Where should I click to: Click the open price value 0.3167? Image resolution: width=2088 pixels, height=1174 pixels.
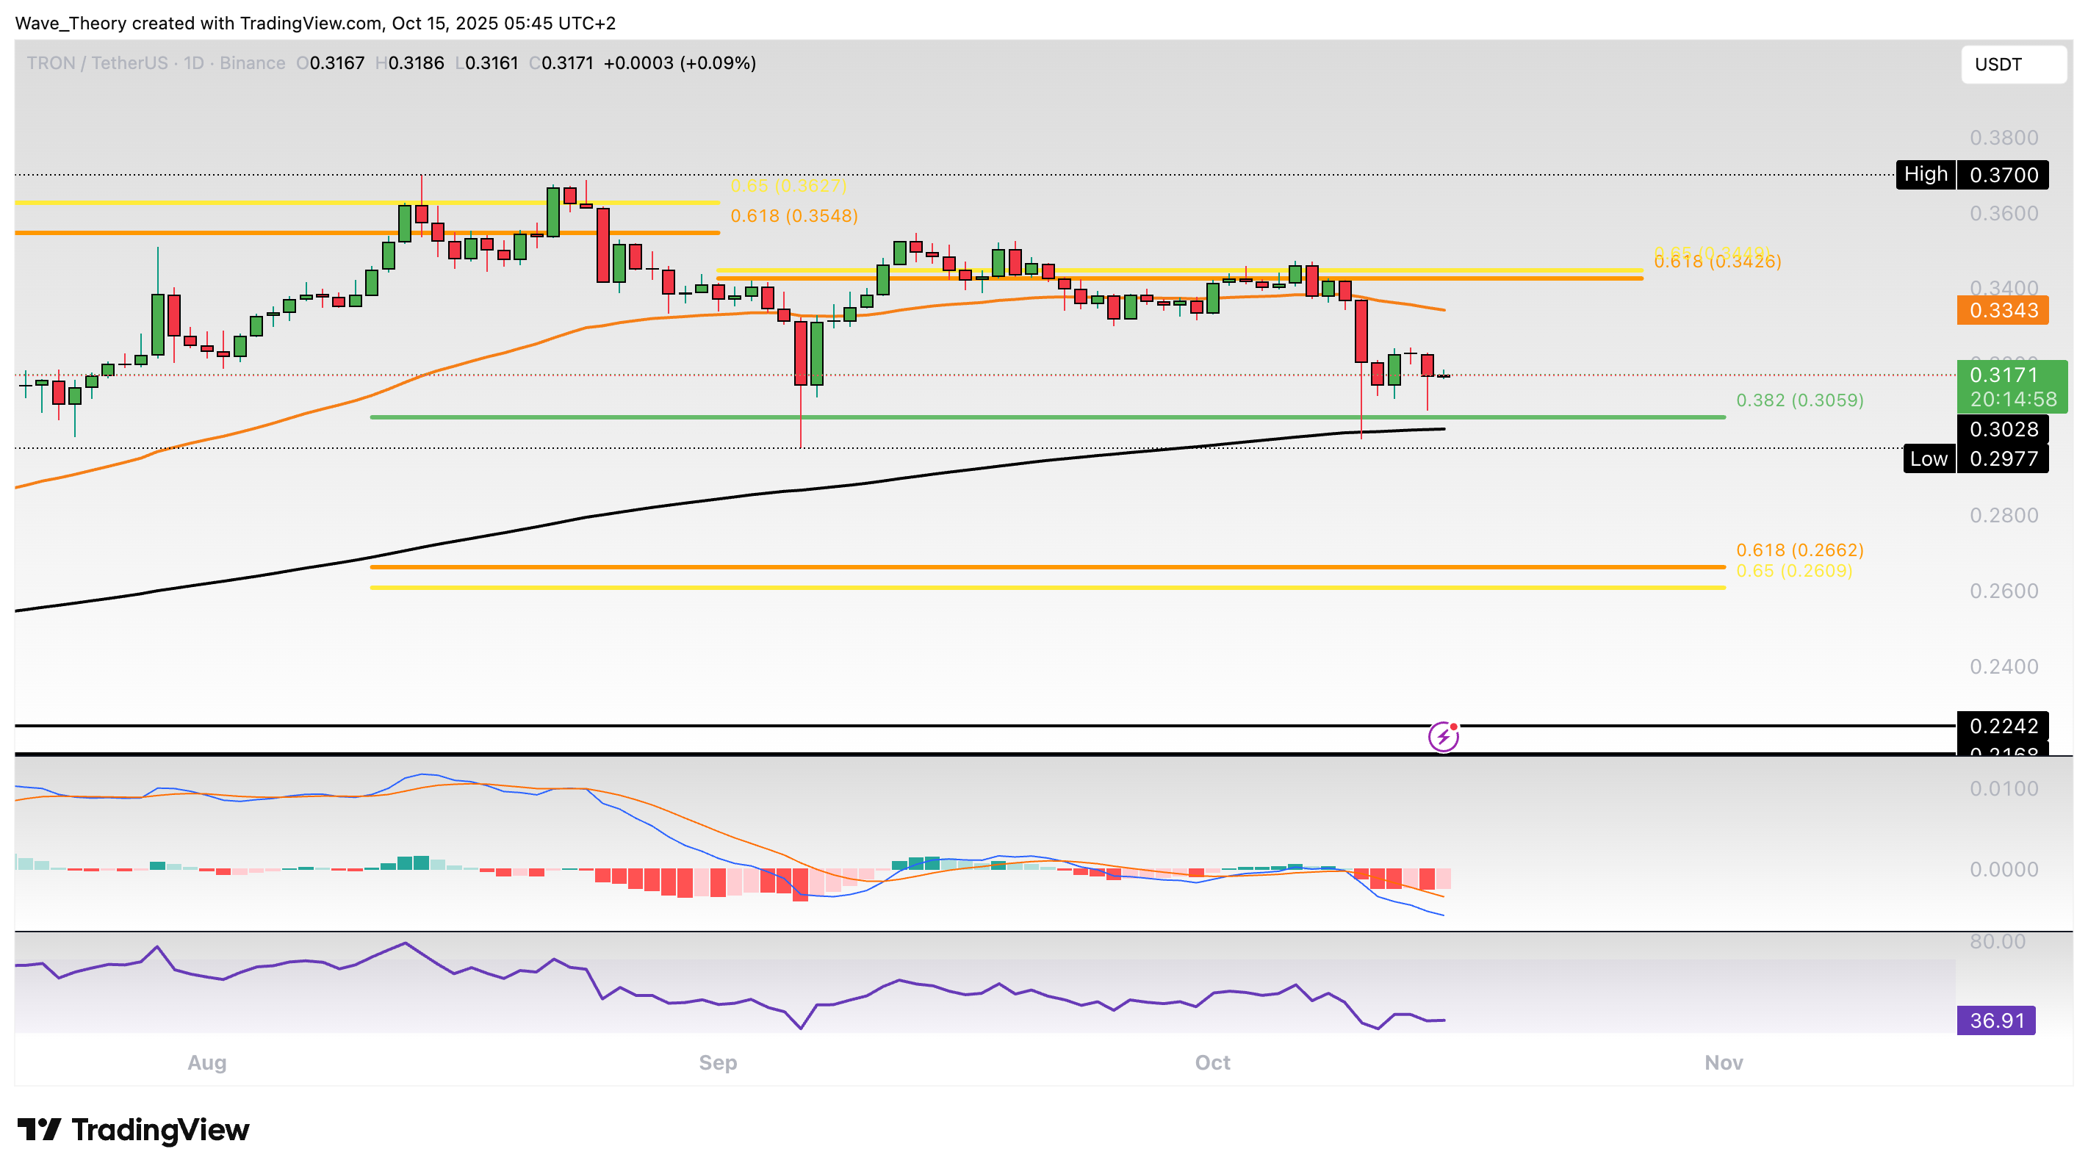pos(335,62)
